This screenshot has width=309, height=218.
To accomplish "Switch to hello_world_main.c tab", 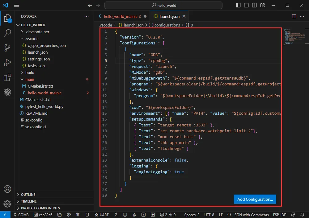I will (x=120, y=16).
